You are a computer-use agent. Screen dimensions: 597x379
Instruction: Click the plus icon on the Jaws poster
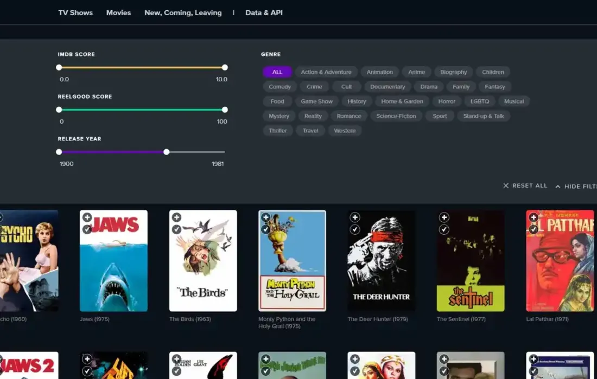point(87,217)
